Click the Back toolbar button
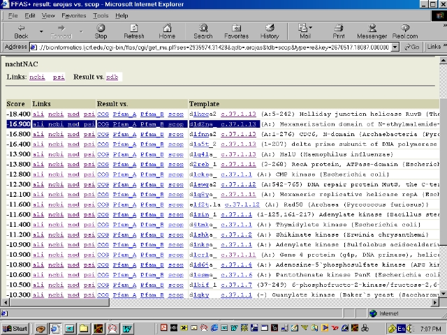The image size is (447, 335). pyautogui.click(x=21, y=31)
